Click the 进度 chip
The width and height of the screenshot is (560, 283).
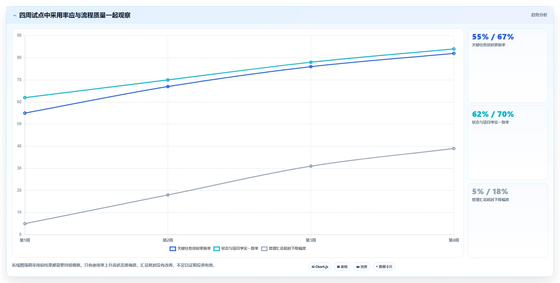tap(362, 267)
